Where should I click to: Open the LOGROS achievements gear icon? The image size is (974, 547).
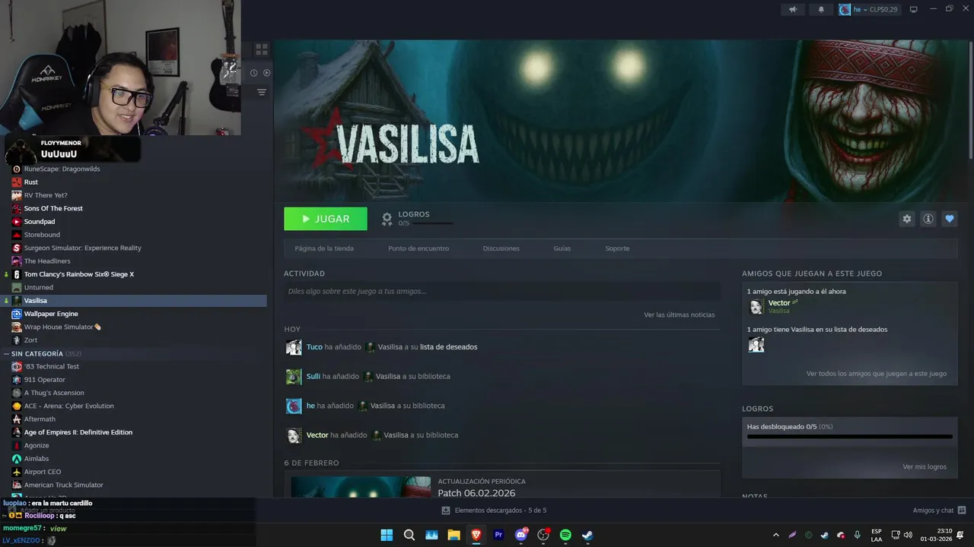coord(387,219)
